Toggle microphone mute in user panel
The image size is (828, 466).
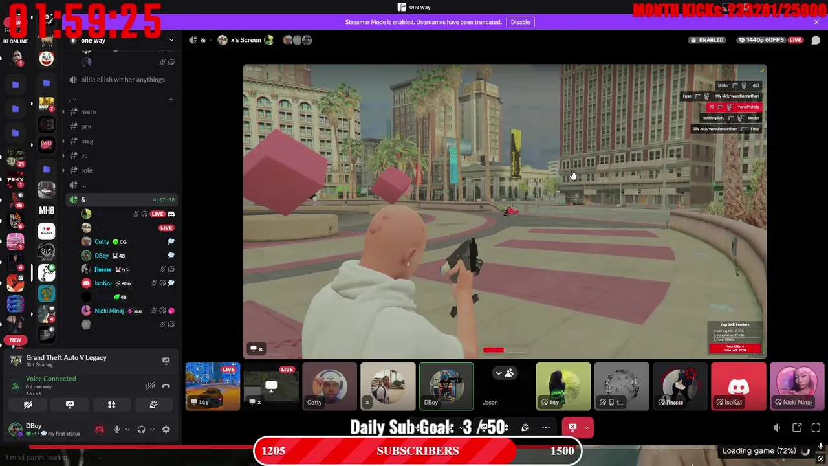(x=116, y=429)
